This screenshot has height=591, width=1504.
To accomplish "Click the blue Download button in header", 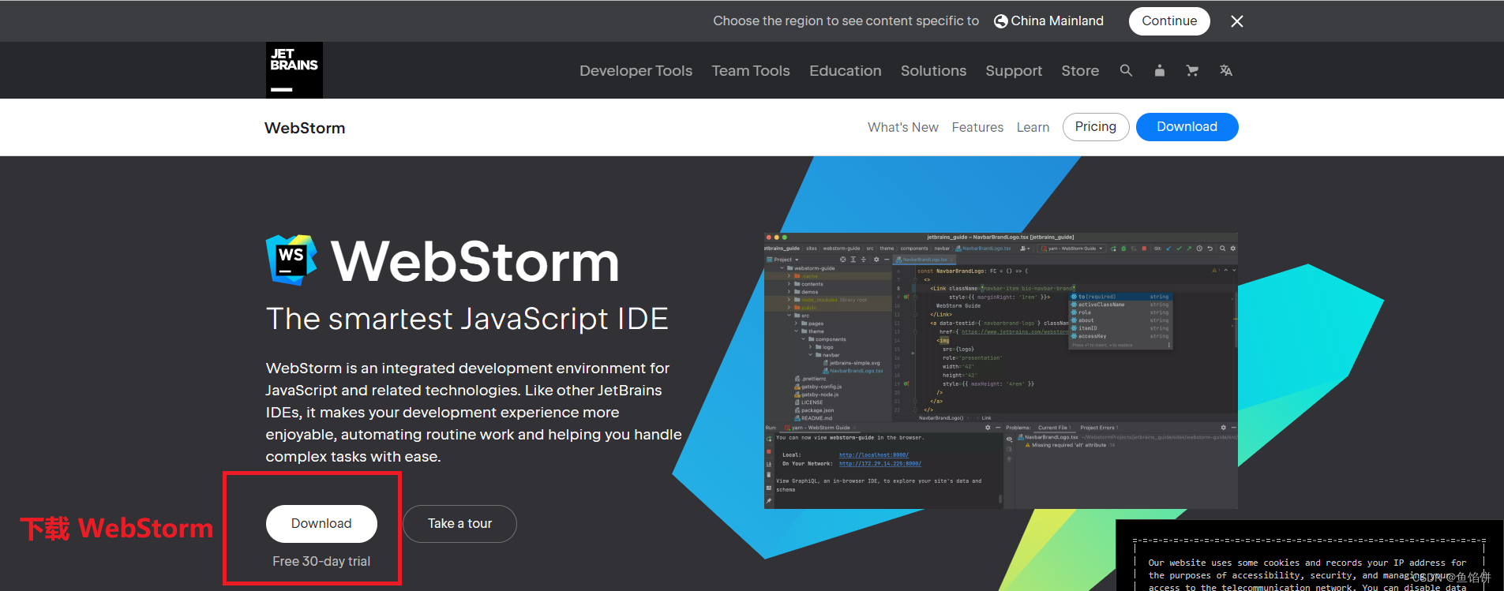I will point(1187,127).
